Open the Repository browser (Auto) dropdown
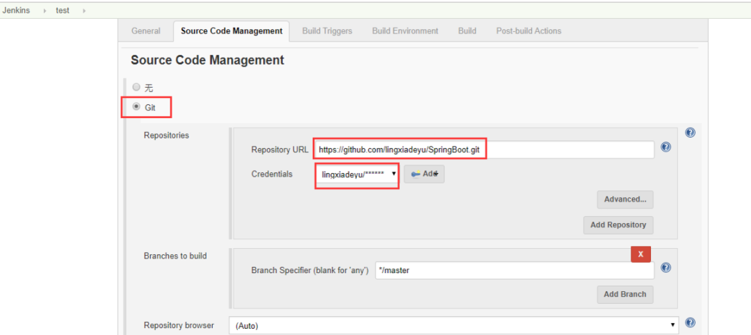Screen dimensions: 751x335 click(454, 326)
